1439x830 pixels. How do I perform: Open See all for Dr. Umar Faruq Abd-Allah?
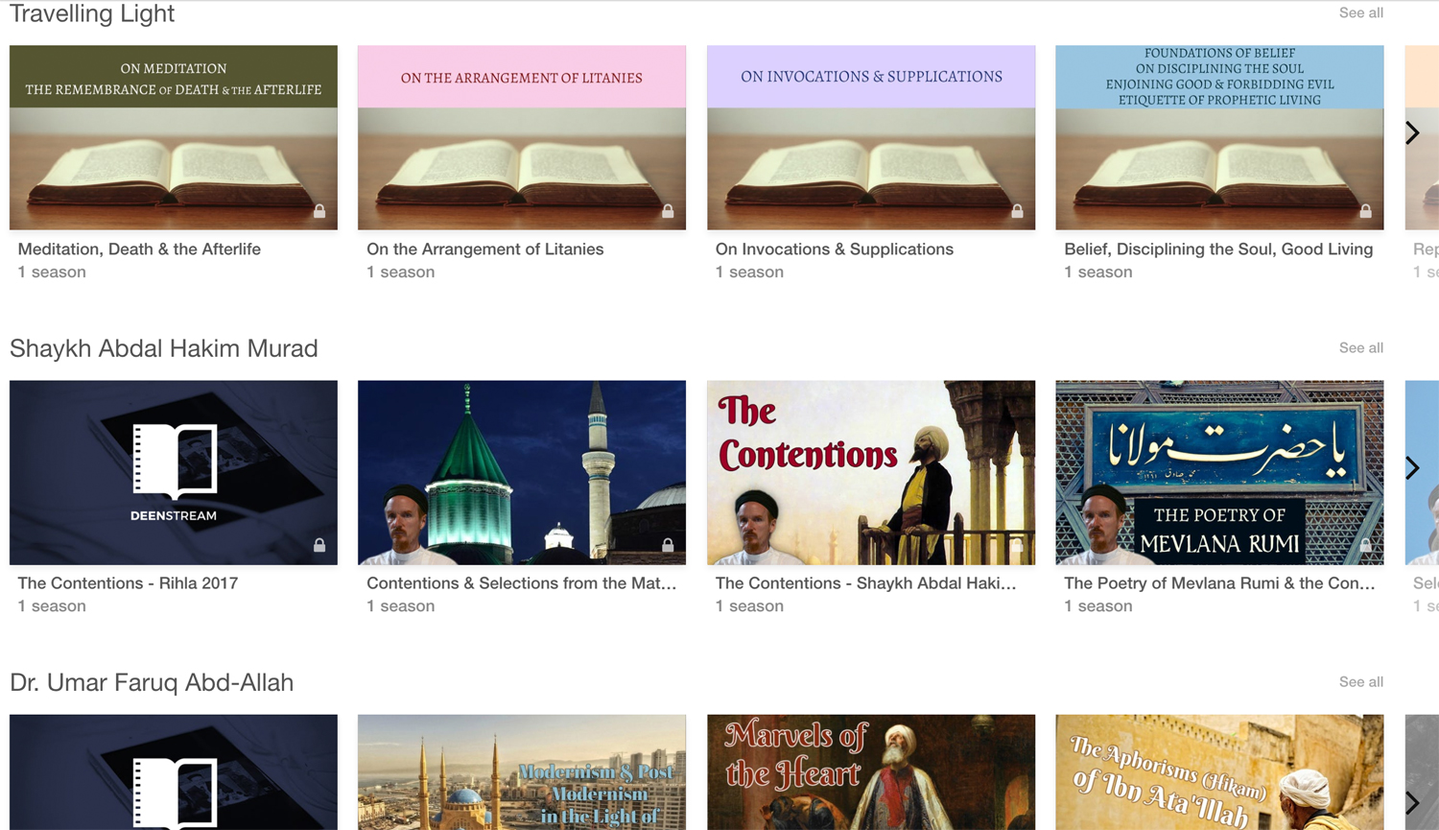click(x=1360, y=681)
